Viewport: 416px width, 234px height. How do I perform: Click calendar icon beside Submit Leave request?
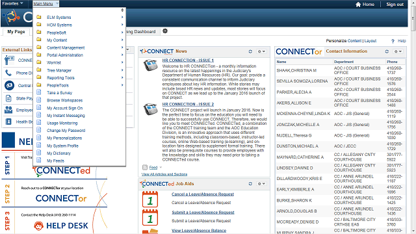click(150, 217)
